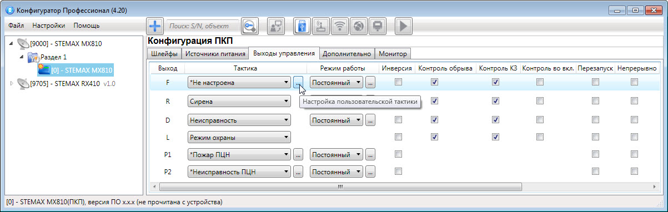Click the play arrow toolbar button
The width and height of the screenshot is (668, 212).
click(404, 26)
